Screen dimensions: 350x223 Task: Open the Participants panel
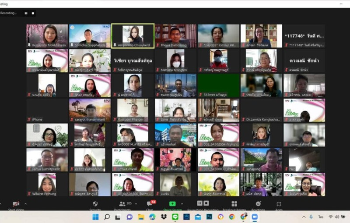[122, 204]
